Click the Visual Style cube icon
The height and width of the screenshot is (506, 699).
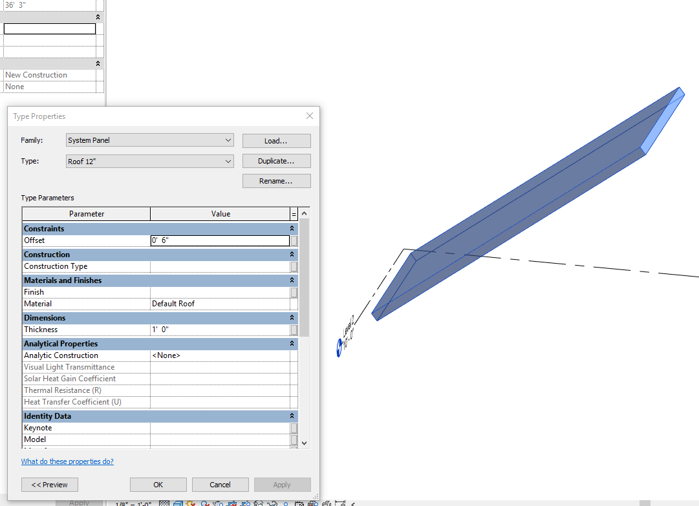click(178, 503)
